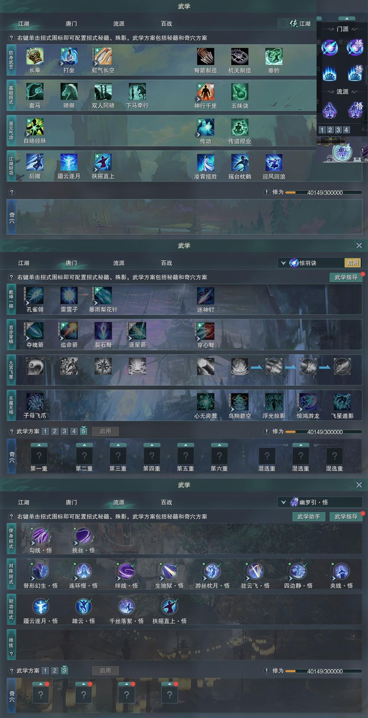Click the 武学助手 button
The height and width of the screenshot is (718, 368).
pos(309,517)
